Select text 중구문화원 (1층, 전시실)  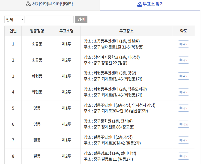(113, 121)
